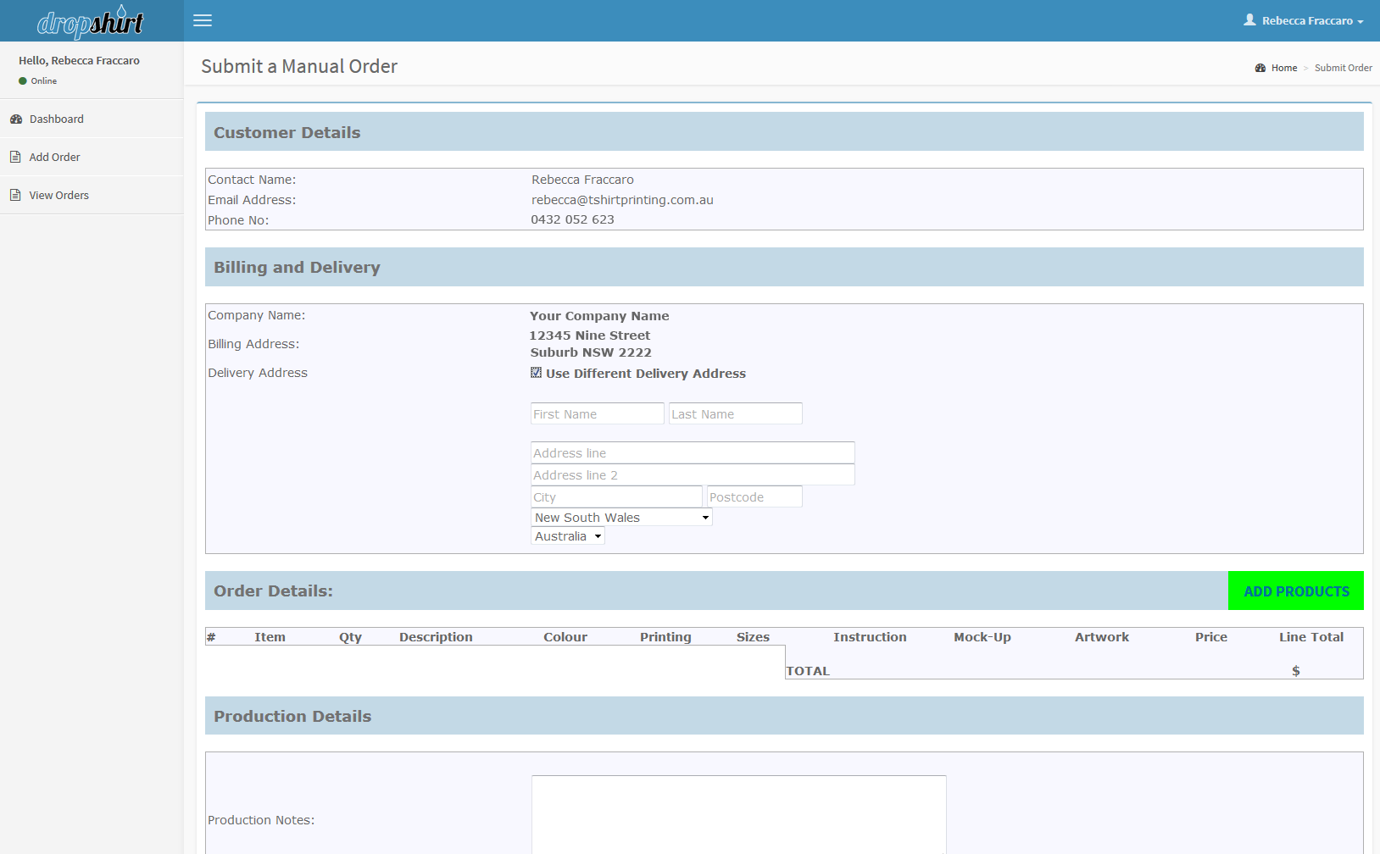The image size is (1380, 854).
Task: Click the Home breadcrumb dashboard icon
Action: tap(1260, 68)
